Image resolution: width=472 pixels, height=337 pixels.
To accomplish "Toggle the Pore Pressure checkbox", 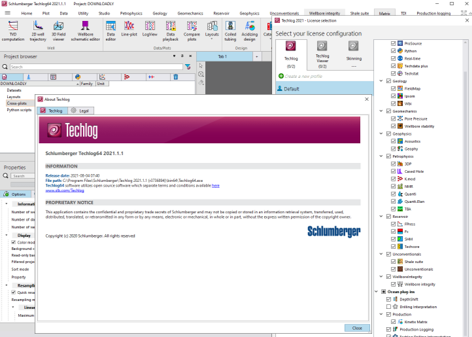I will tap(393, 118).
